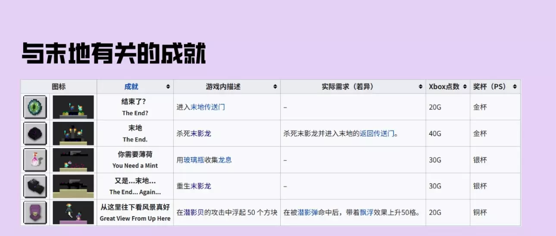The height and width of the screenshot is (236, 556).
Task: Sort by 实际需求(若异) column arrows
Action: (420, 87)
